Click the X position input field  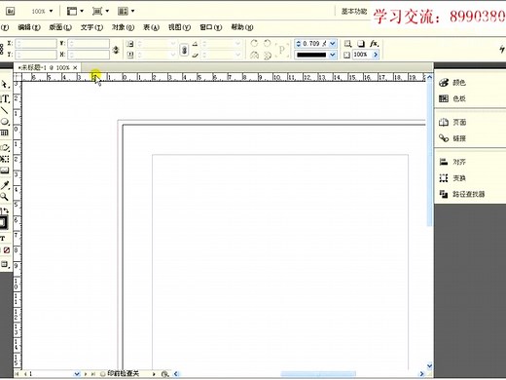(36, 43)
